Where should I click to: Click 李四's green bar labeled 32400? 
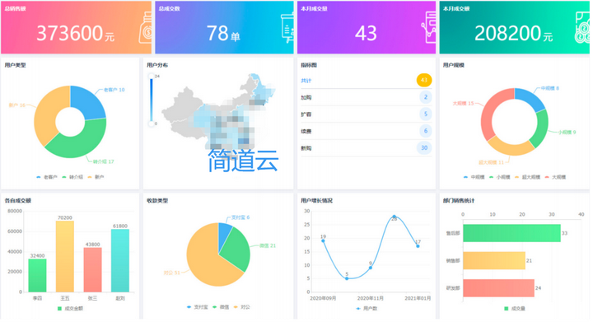coord(37,276)
